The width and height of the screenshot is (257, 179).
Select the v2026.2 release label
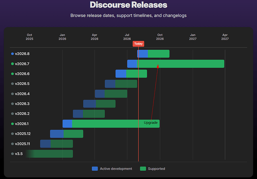pos(22,114)
